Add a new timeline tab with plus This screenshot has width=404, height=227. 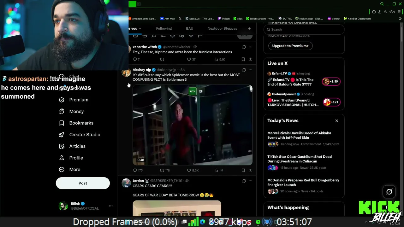[249, 28]
